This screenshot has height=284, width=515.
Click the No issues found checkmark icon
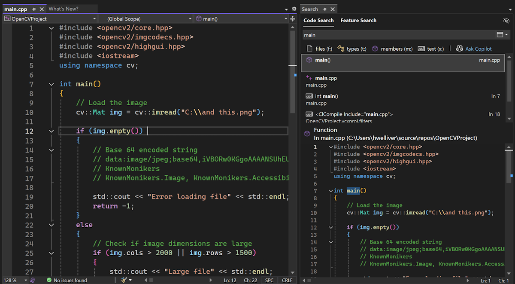point(49,280)
